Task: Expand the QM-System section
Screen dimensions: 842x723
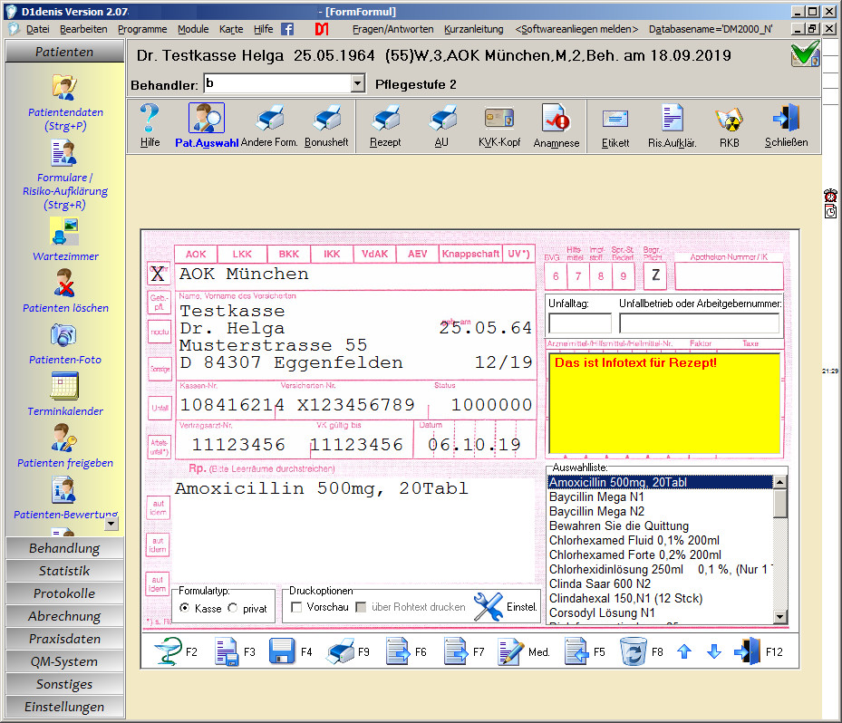Action: click(x=64, y=661)
